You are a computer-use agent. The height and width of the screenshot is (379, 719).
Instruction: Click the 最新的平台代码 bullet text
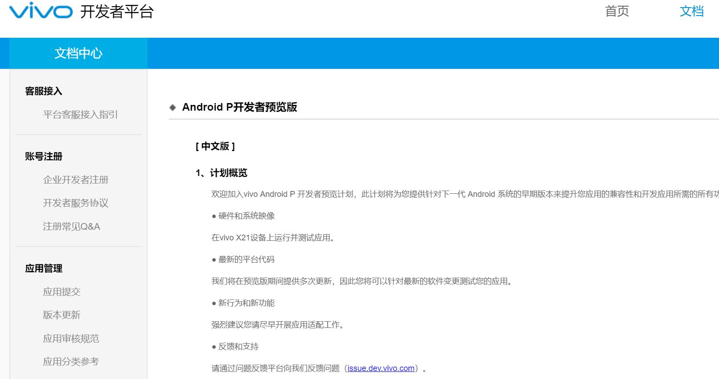tap(246, 259)
